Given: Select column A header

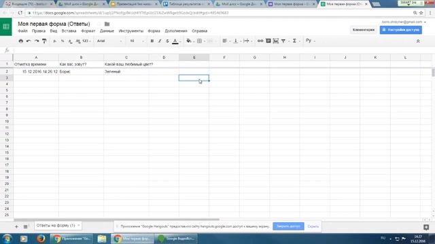Looking at the screenshot, I should pos(36,58).
